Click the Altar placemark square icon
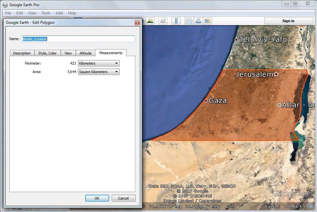 coord(279,105)
